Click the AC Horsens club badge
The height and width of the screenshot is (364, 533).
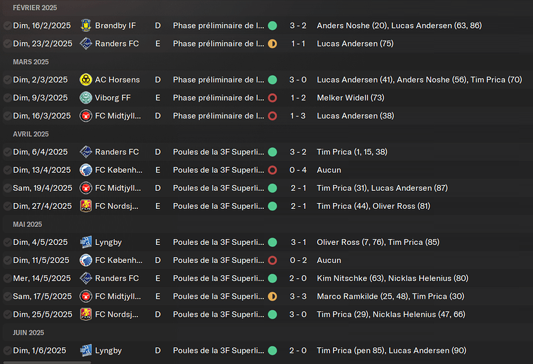85,80
